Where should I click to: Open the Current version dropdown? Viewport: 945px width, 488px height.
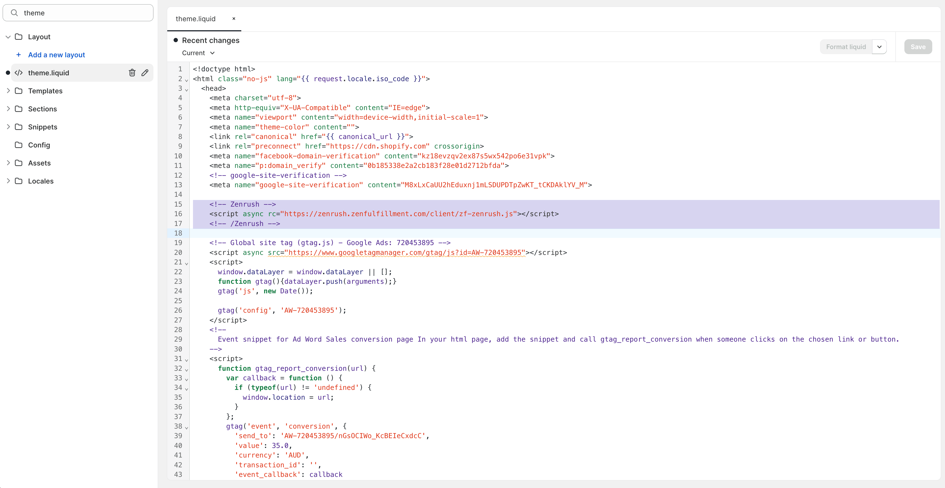click(199, 53)
